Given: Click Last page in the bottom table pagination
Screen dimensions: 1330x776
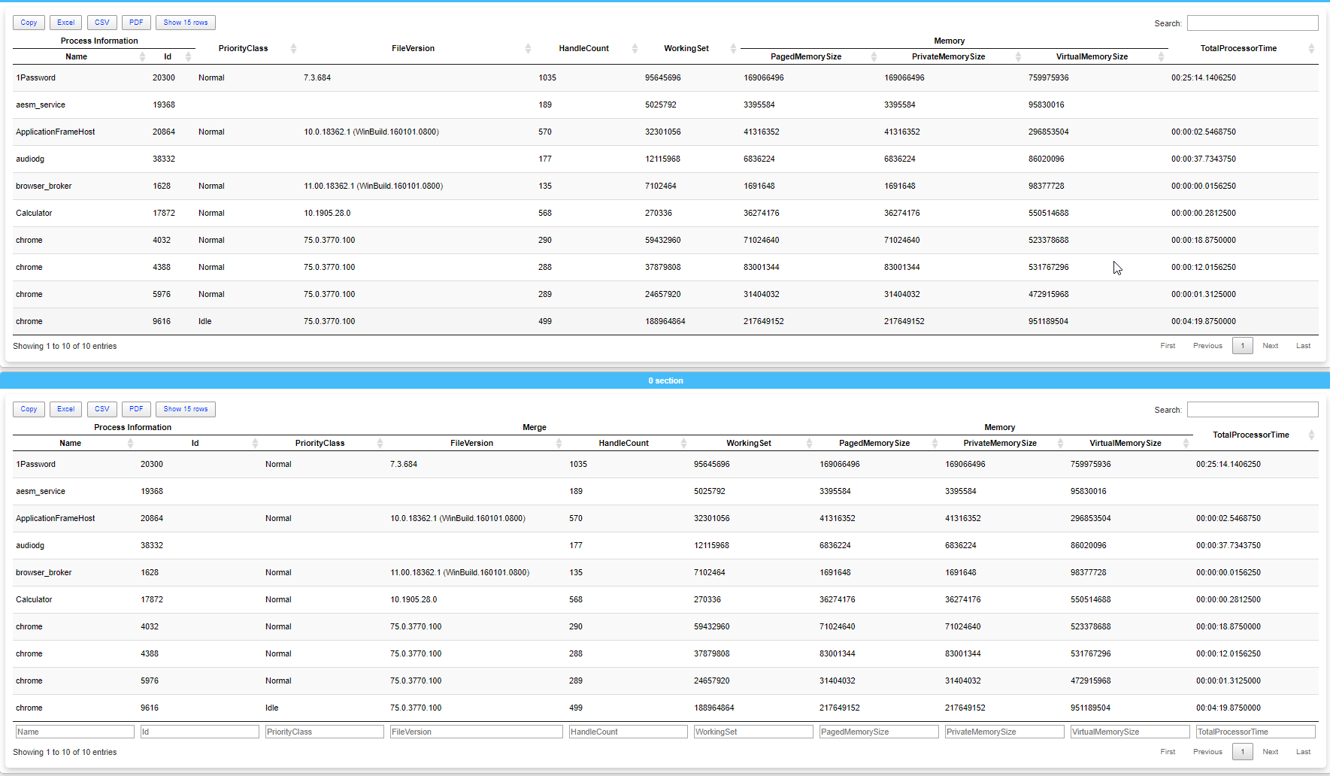Looking at the screenshot, I should (1303, 751).
